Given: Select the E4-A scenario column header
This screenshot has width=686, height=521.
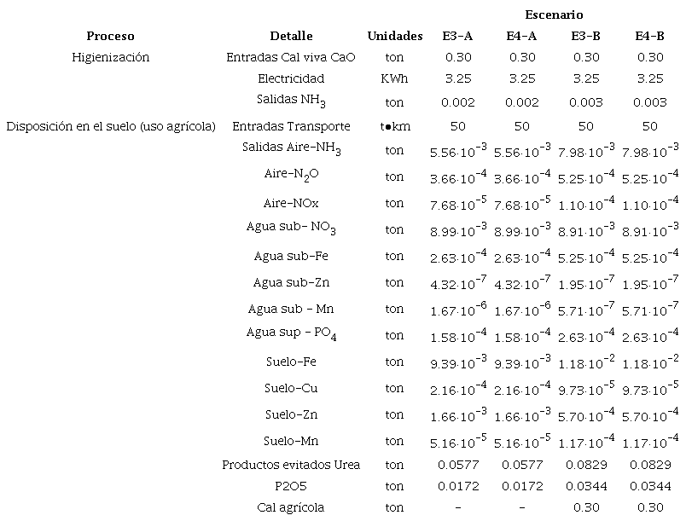Looking at the screenshot, I should [521, 36].
